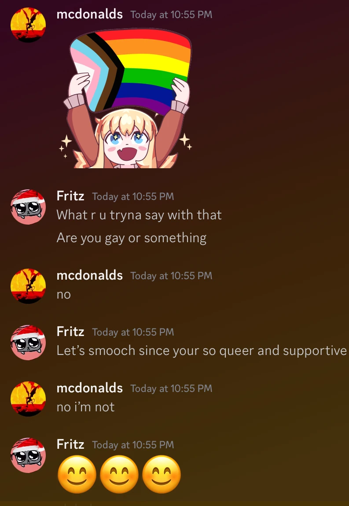The image size is (349, 506).
Task: Select the "no i'm not" message text
Action: pyautogui.click(x=85, y=407)
